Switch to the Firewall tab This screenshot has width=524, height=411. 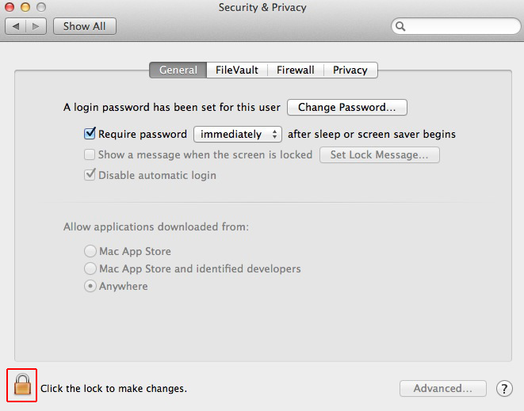(x=296, y=70)
